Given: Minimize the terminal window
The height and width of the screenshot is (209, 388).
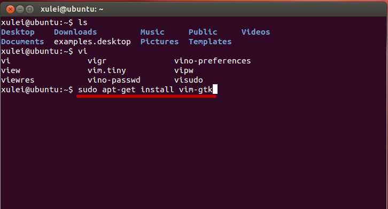Looking at the screenshot, I should pos(20,10).
